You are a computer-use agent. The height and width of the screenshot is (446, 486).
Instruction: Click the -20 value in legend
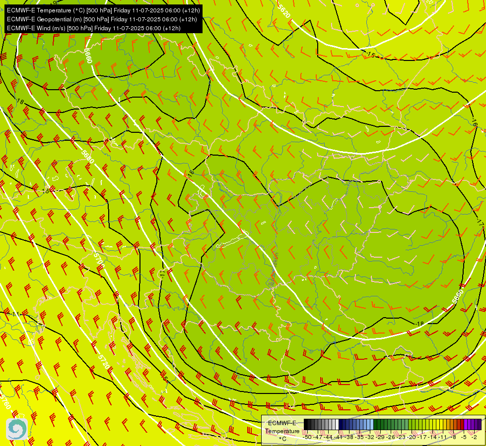coord(412,437)
